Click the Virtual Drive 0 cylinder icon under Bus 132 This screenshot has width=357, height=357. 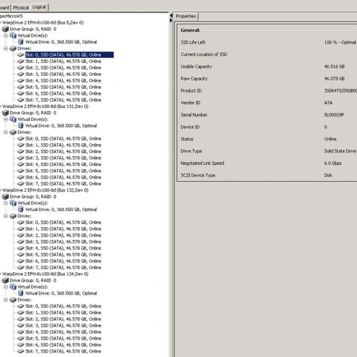click(21, 209)
